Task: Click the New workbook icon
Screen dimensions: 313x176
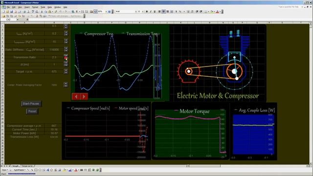Action: [x=3, y=12]
